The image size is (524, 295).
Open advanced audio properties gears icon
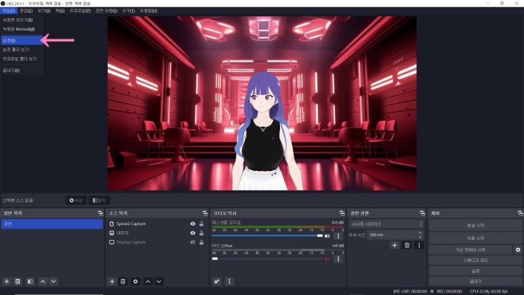[217, 281]
